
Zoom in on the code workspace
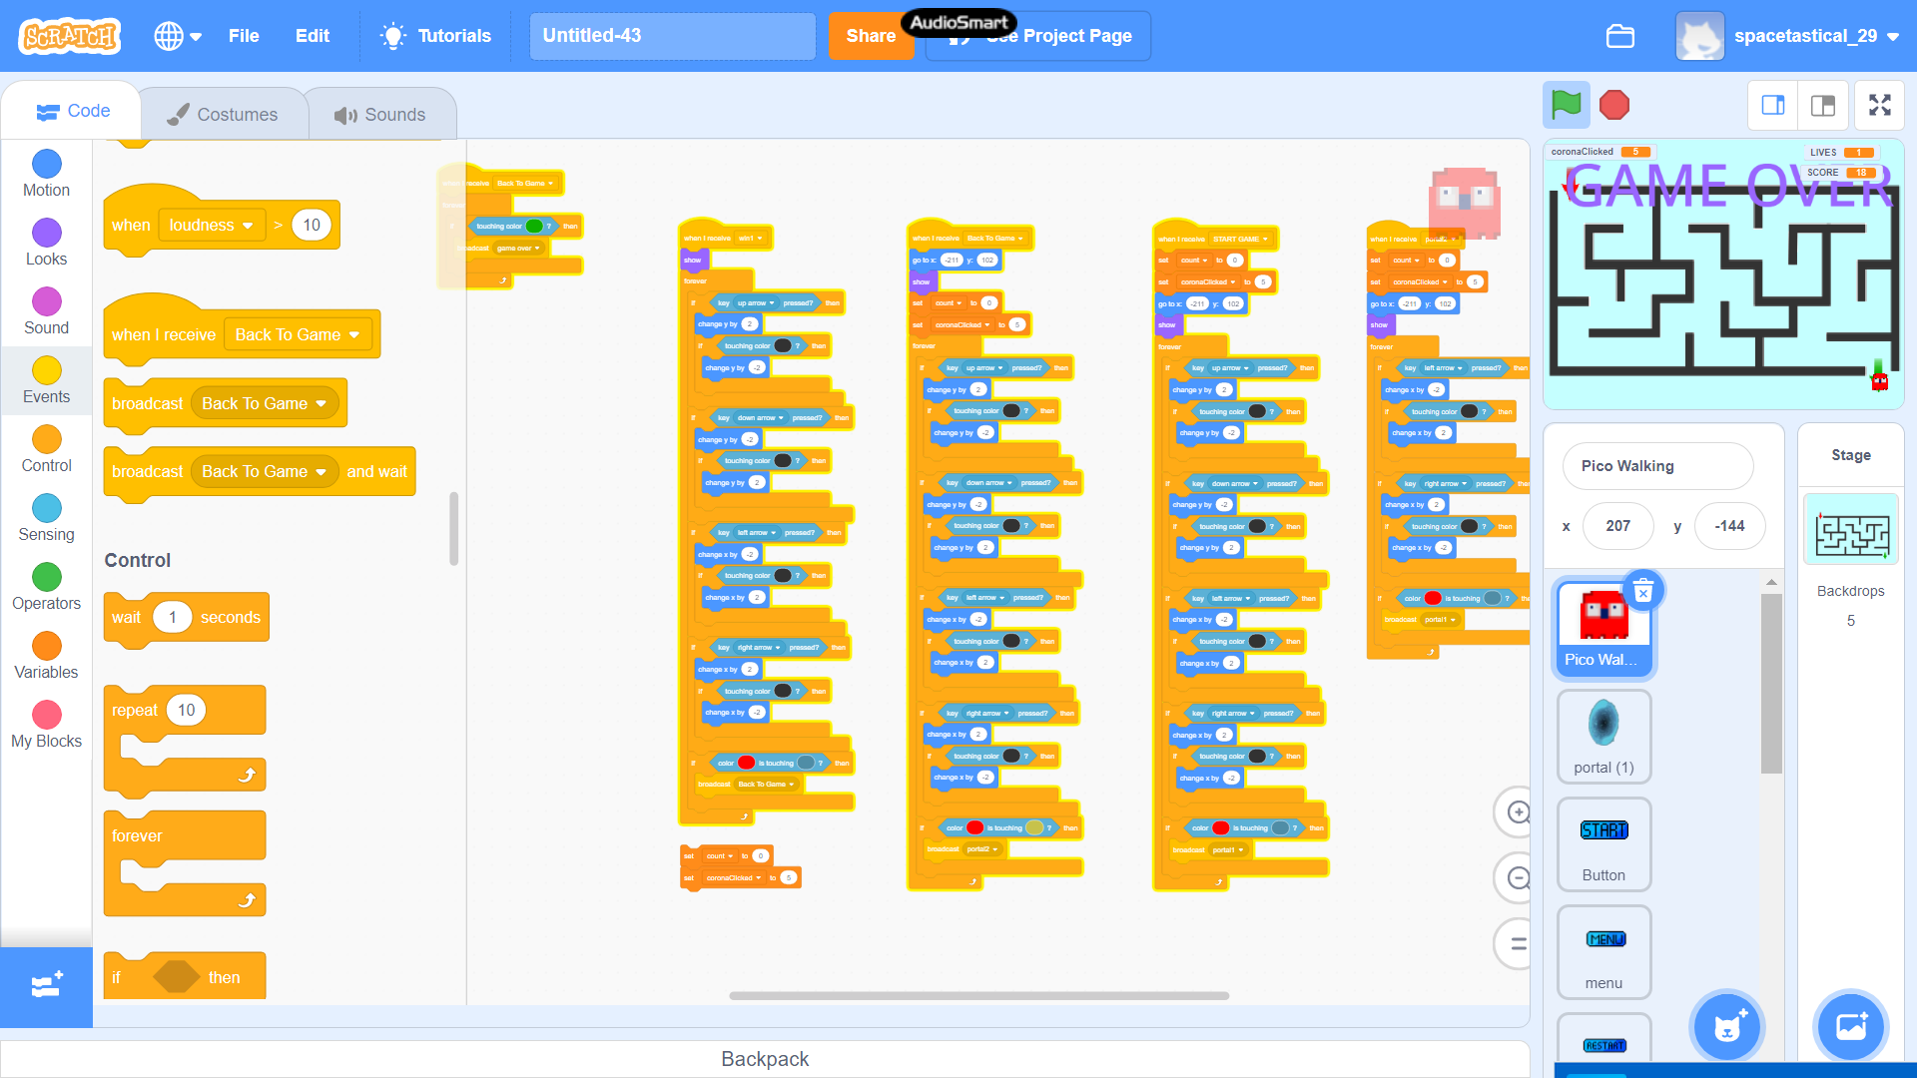click(1517, 812)
